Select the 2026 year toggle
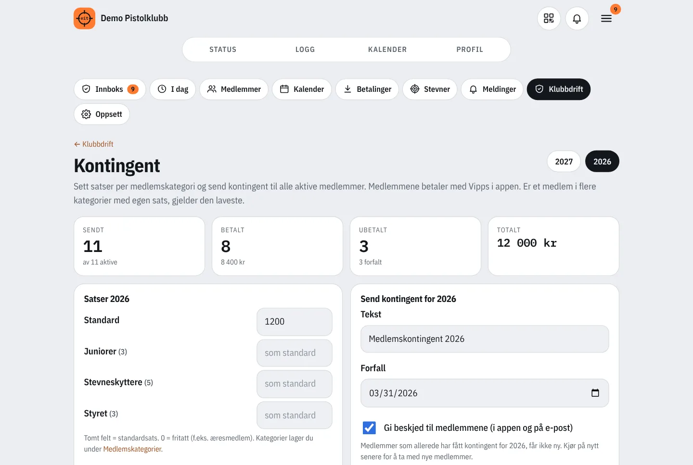693x465 pixels. [602, 162]
